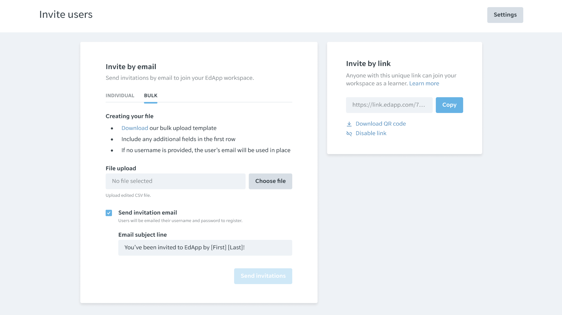The width and height of the screenshot is (562, 315).
Task: Click the No file selected field
Action: (x=175, y=181)
